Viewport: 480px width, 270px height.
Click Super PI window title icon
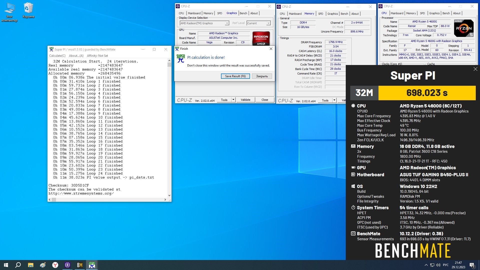51,49
